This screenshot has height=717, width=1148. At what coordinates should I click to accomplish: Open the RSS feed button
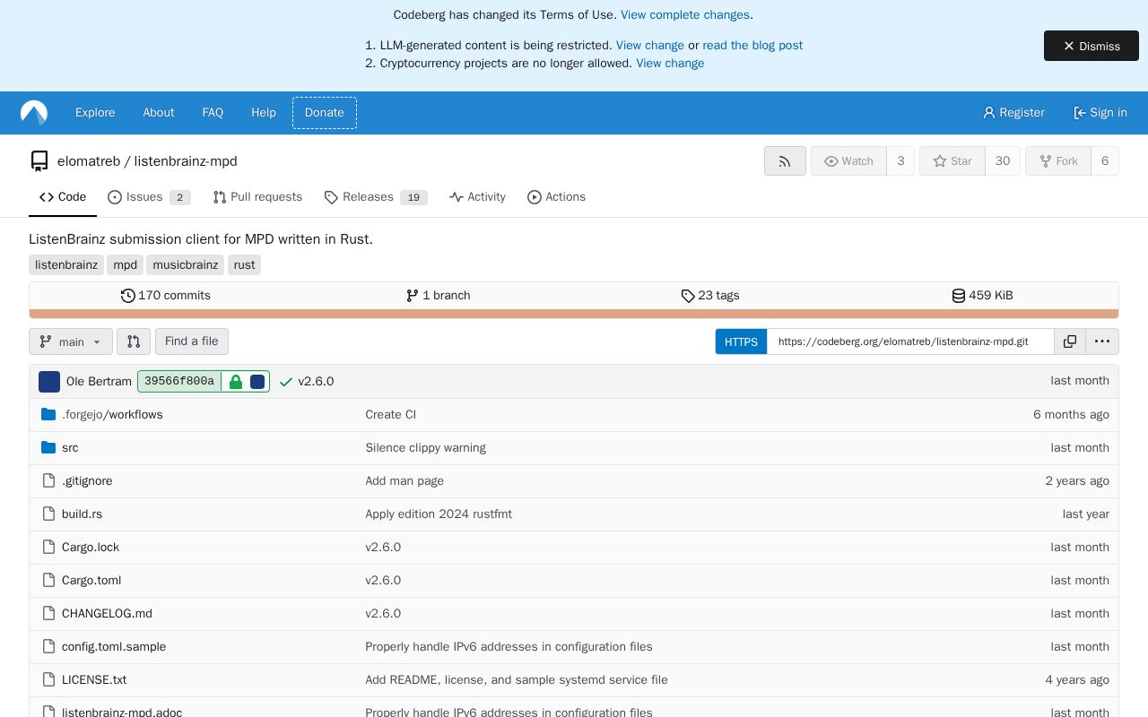[785, 161]
